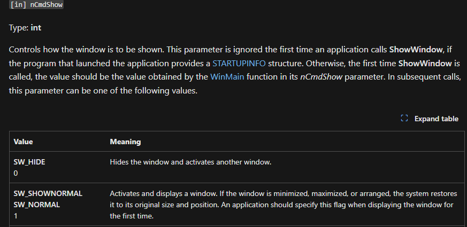The image size is (467, 227).
Task: Click the SW_SHOWNORMAL value name
Action: tap(48, 193)
